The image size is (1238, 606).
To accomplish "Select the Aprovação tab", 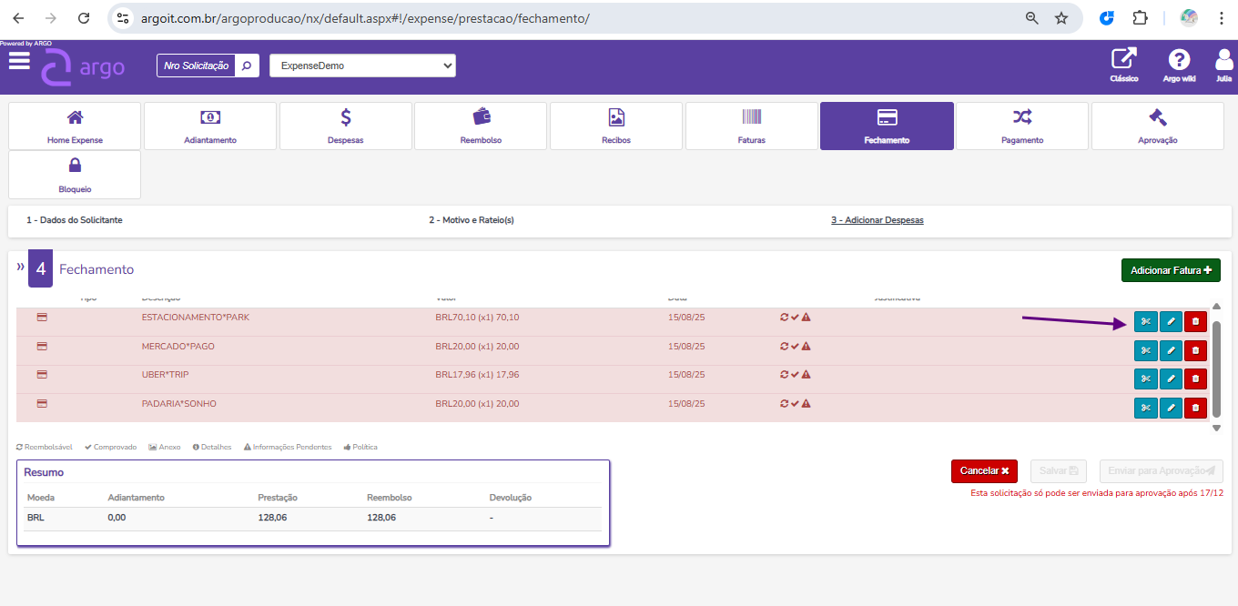I will [x=1157, y=126].
